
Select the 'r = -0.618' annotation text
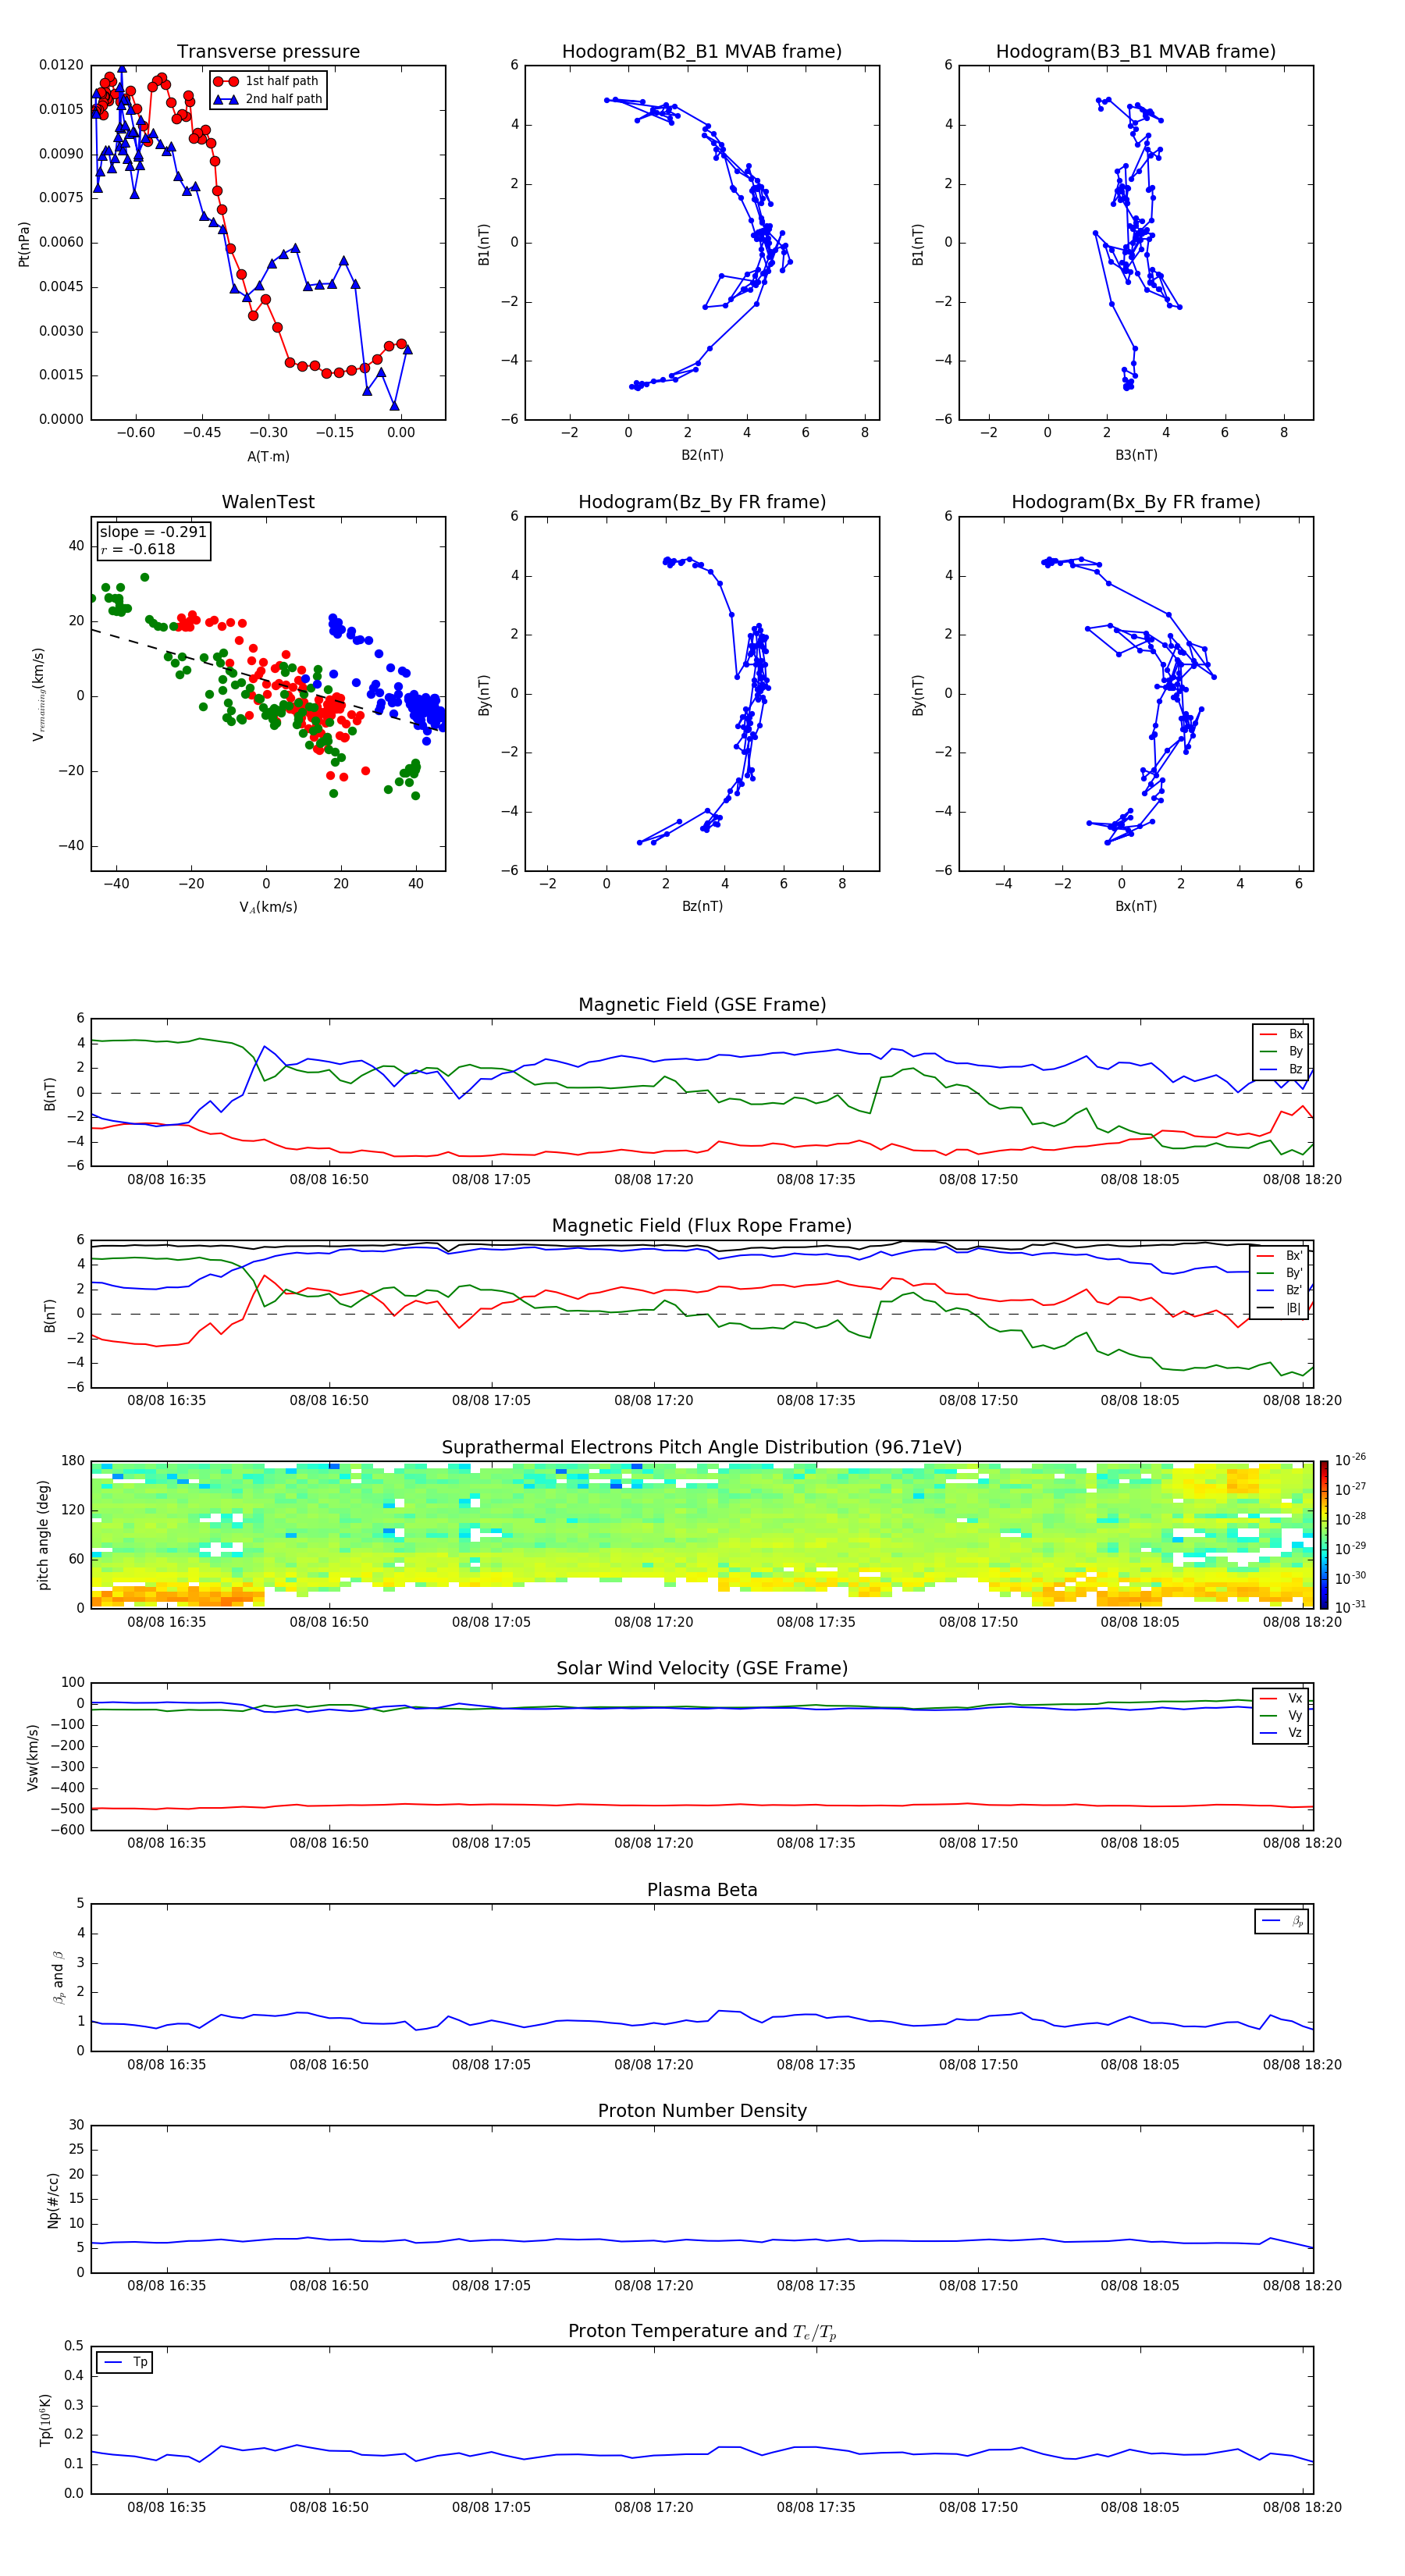coord(137,549)
